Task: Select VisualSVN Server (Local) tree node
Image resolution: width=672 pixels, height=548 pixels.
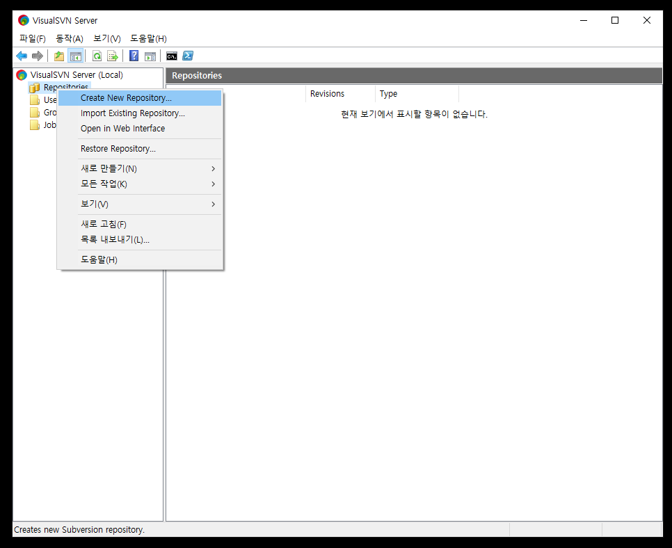Action: point(77,75)
